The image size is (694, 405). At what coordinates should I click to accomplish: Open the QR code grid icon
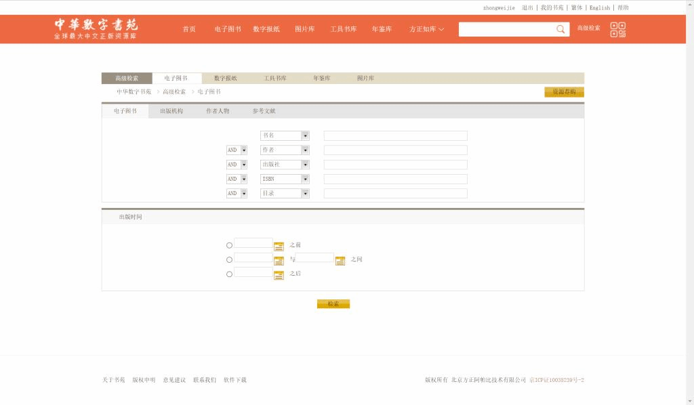(617, 29)
